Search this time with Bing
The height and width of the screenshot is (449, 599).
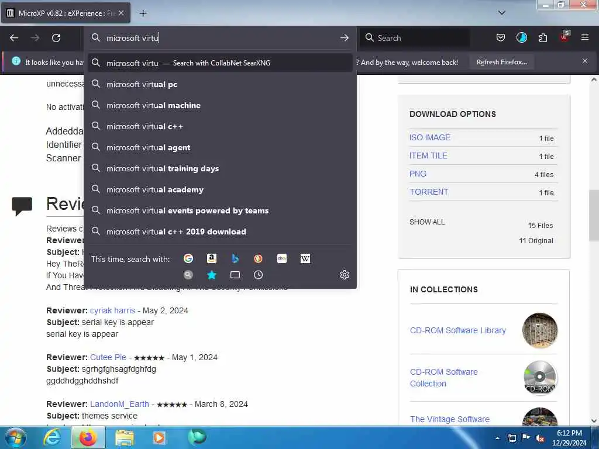(235, 258)
